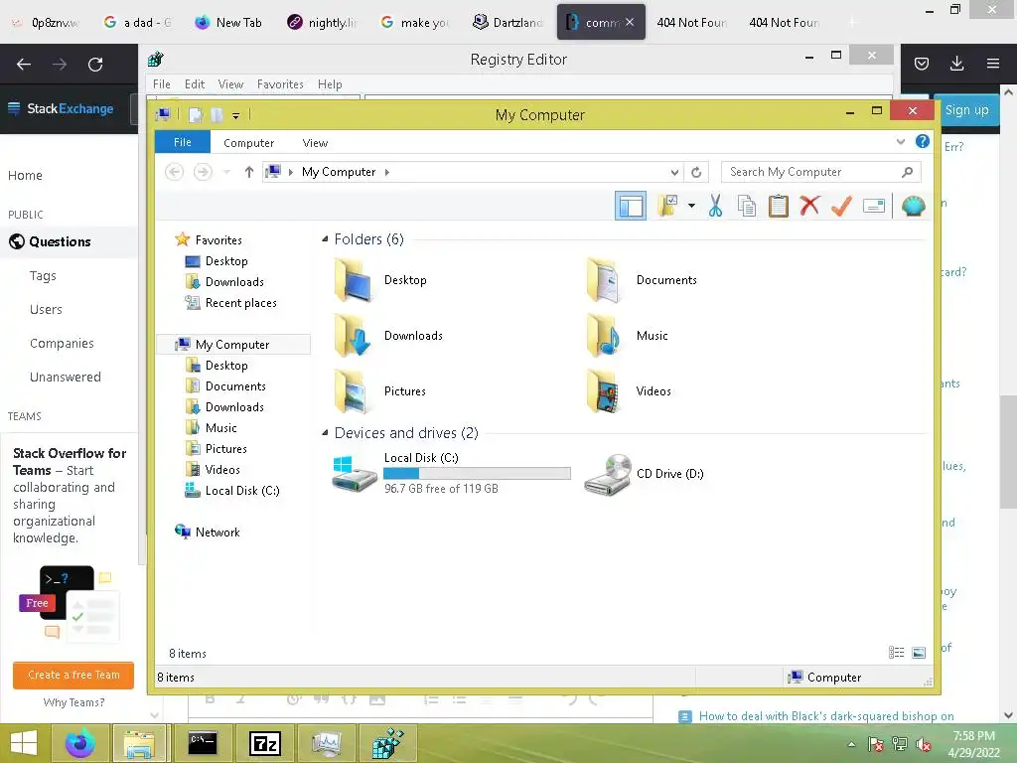The image size is (1017, 763).
Task: Open Companies in Stack Exchange sidebar
Action: (x=62, y=343)
